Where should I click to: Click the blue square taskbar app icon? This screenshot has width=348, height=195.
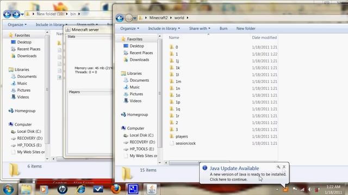(x=133, y=190)
